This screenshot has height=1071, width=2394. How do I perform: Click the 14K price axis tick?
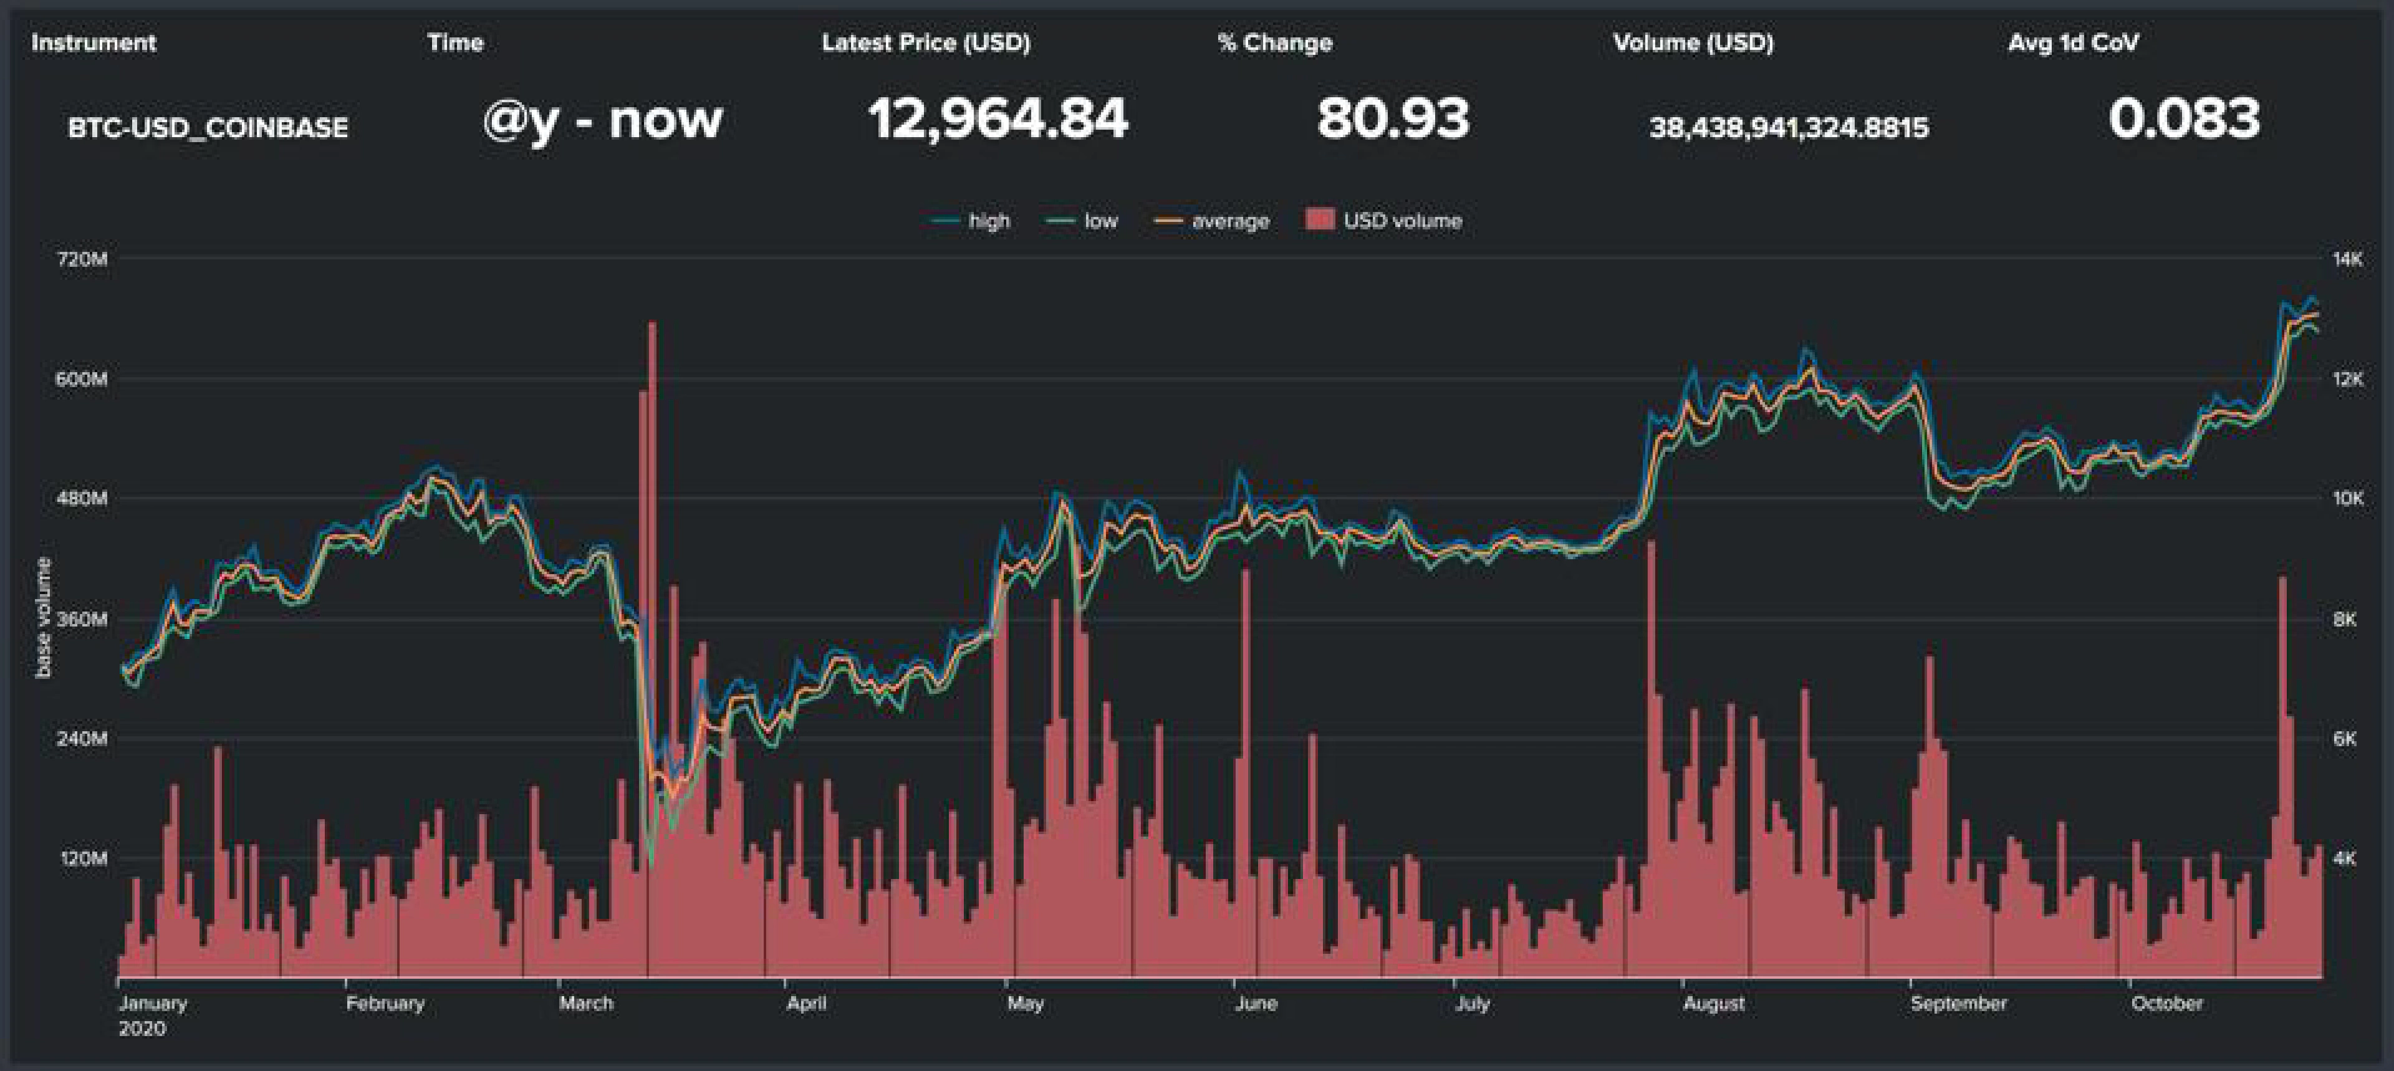(2347, 259)
